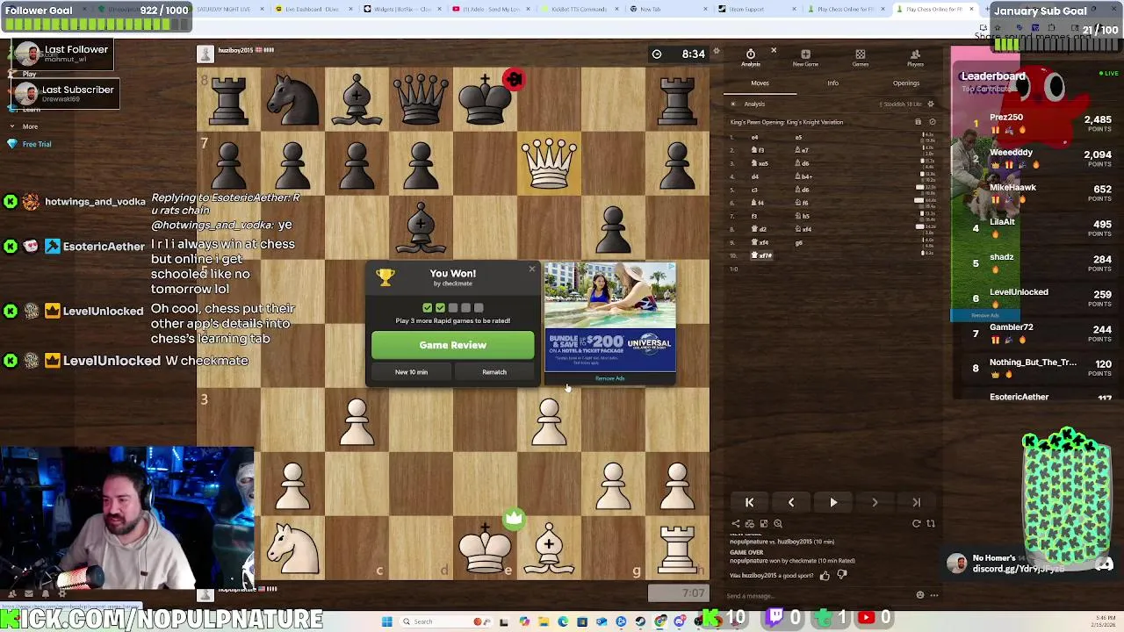Click the white queen on f7

[x=549, y=163]
